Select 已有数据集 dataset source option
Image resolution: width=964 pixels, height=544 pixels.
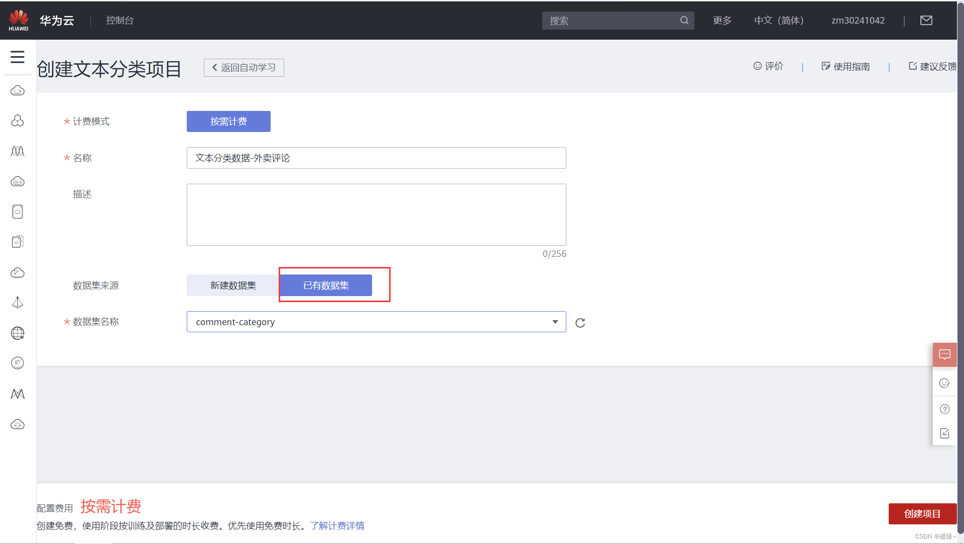pos(326,286)
